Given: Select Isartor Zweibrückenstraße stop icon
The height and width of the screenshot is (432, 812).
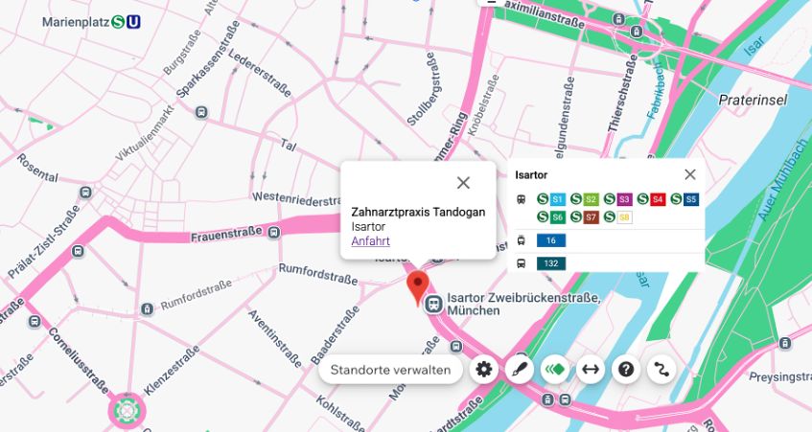Looking at the screenshot, I should tap(433, 305).
